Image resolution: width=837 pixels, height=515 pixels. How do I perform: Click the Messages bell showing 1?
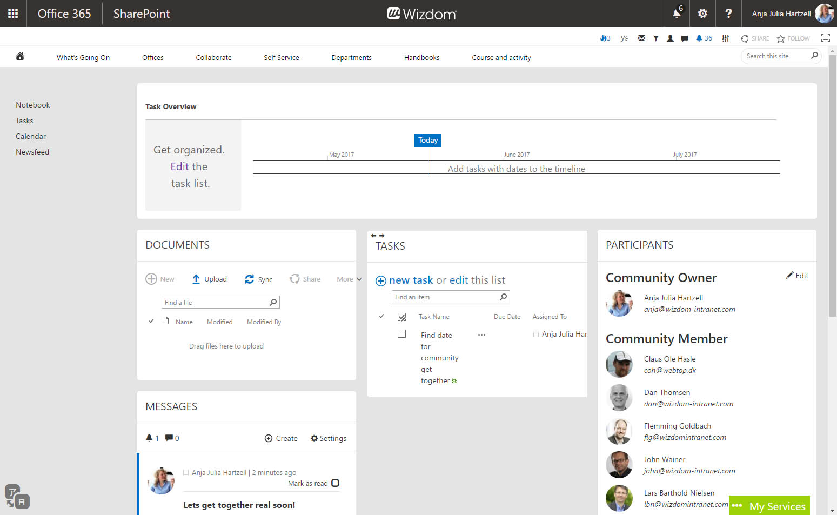152,438
